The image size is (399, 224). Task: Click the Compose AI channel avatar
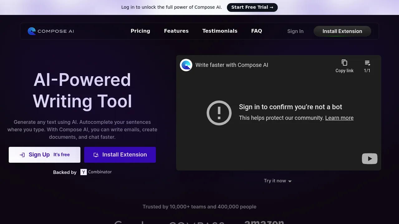[186, 65]
